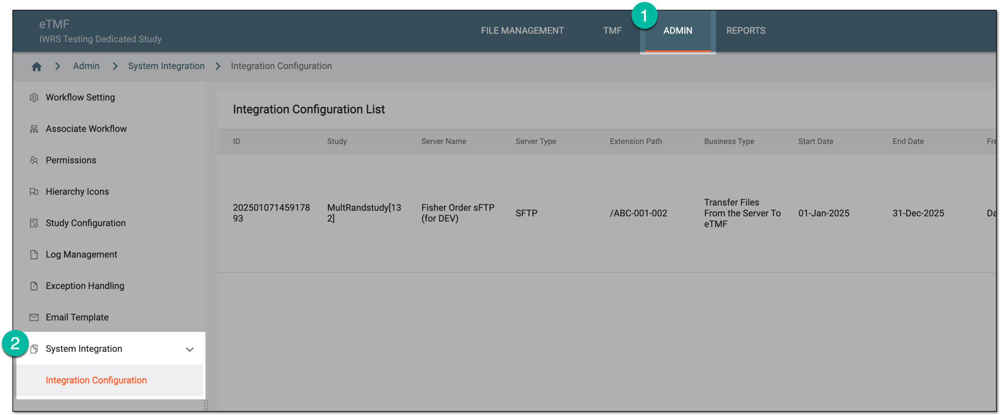Click Transfer Files From the Server cell
1000x415 pixels.
(742, 213)
